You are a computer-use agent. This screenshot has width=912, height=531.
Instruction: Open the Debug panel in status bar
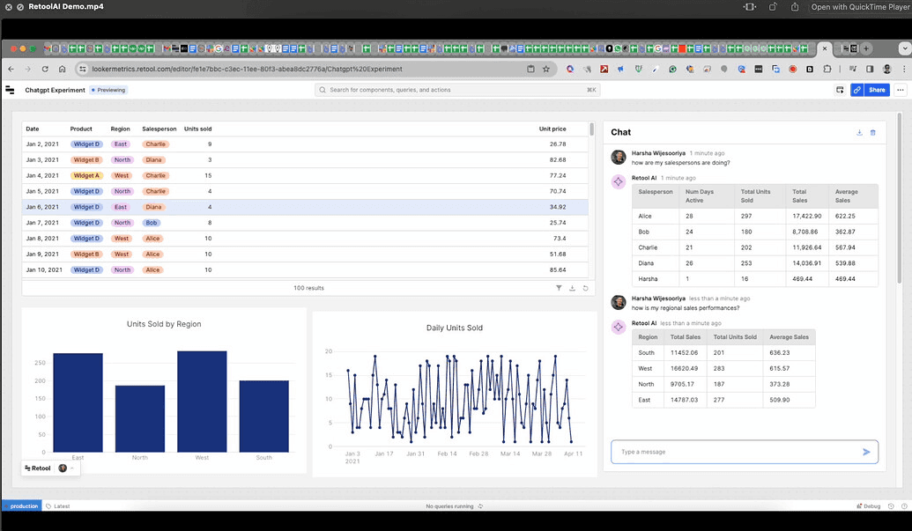pyautogui.click(x=868, y=506)
